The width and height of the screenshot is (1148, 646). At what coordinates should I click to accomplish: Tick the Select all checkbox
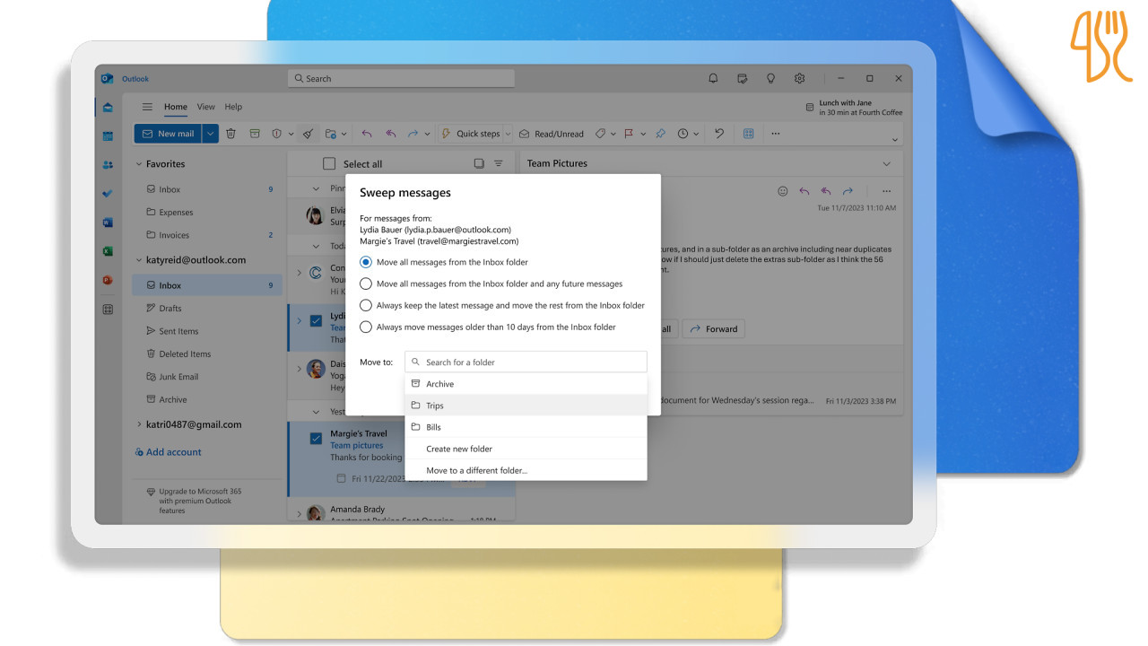(x=329, y=164)
